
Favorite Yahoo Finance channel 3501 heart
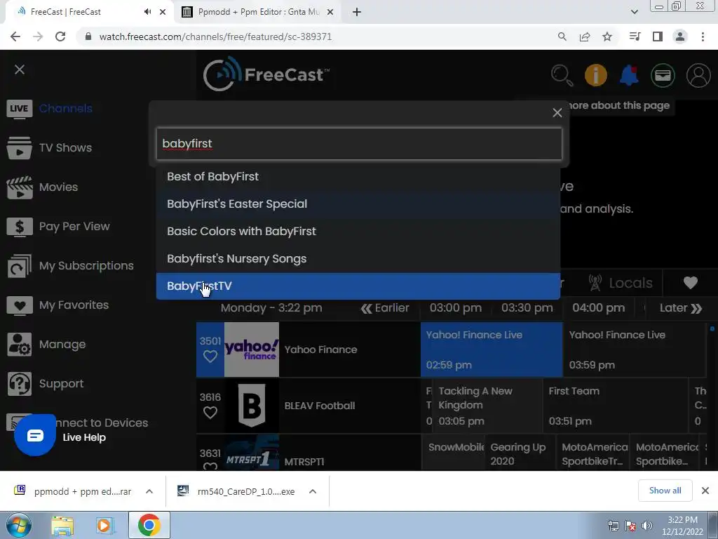tap(210, 356)
